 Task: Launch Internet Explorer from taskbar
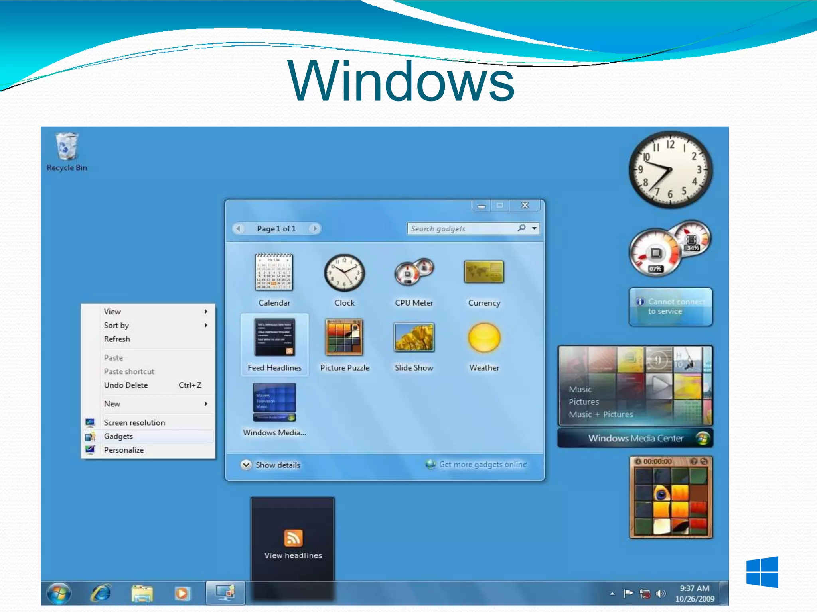101,593
